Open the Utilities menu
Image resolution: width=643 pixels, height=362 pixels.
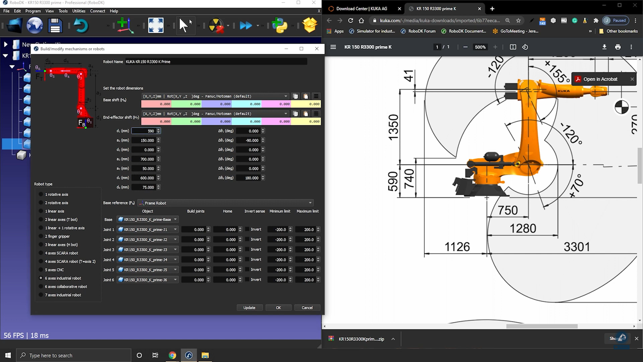coord(79,11)
